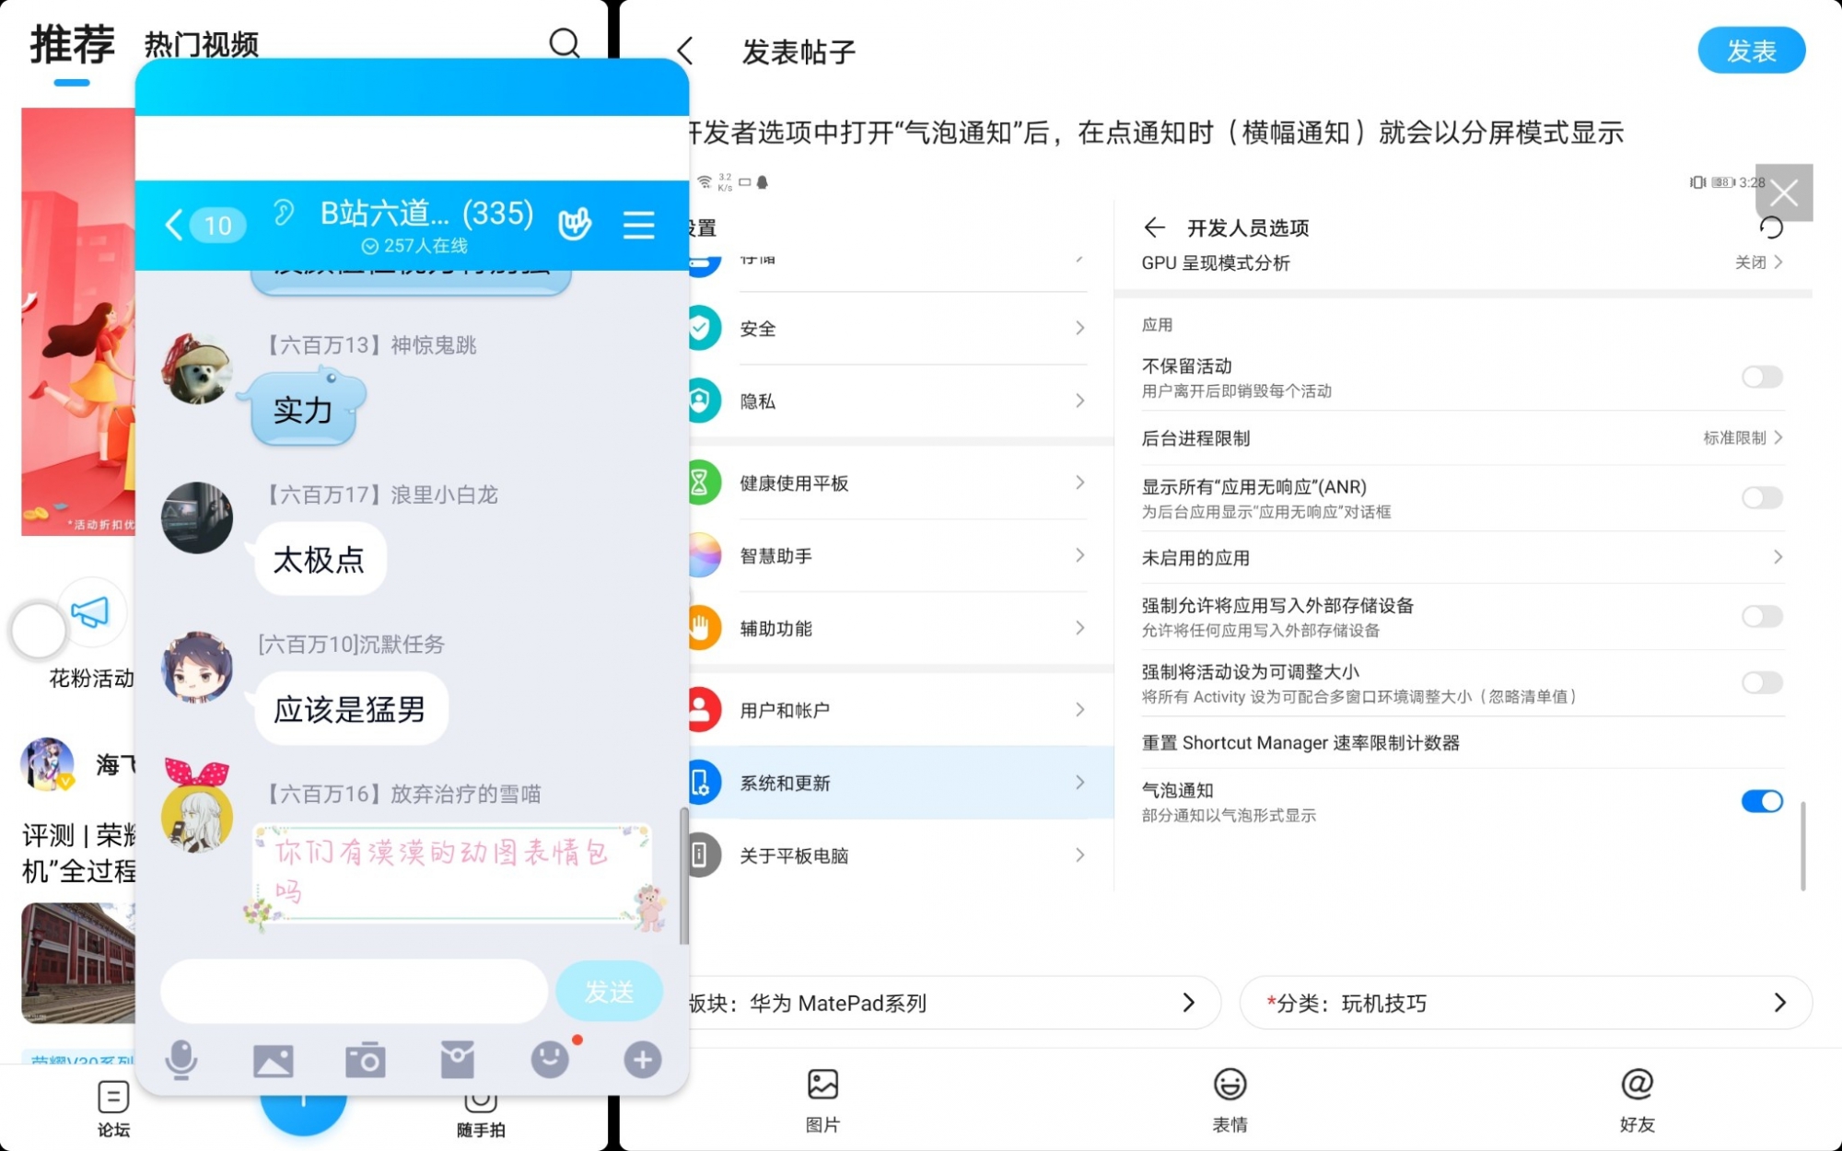Tap the plus more-options icon in chat
Image resolution: width=1842 pixels, height=1151 pixels.
(x=642, y=1060)
